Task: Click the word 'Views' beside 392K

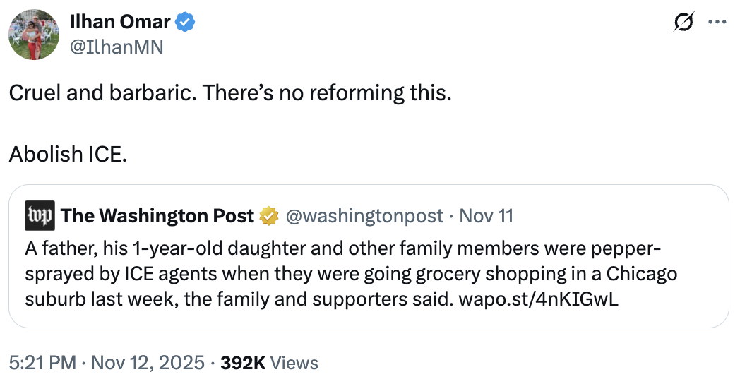Action: (294, 363)
